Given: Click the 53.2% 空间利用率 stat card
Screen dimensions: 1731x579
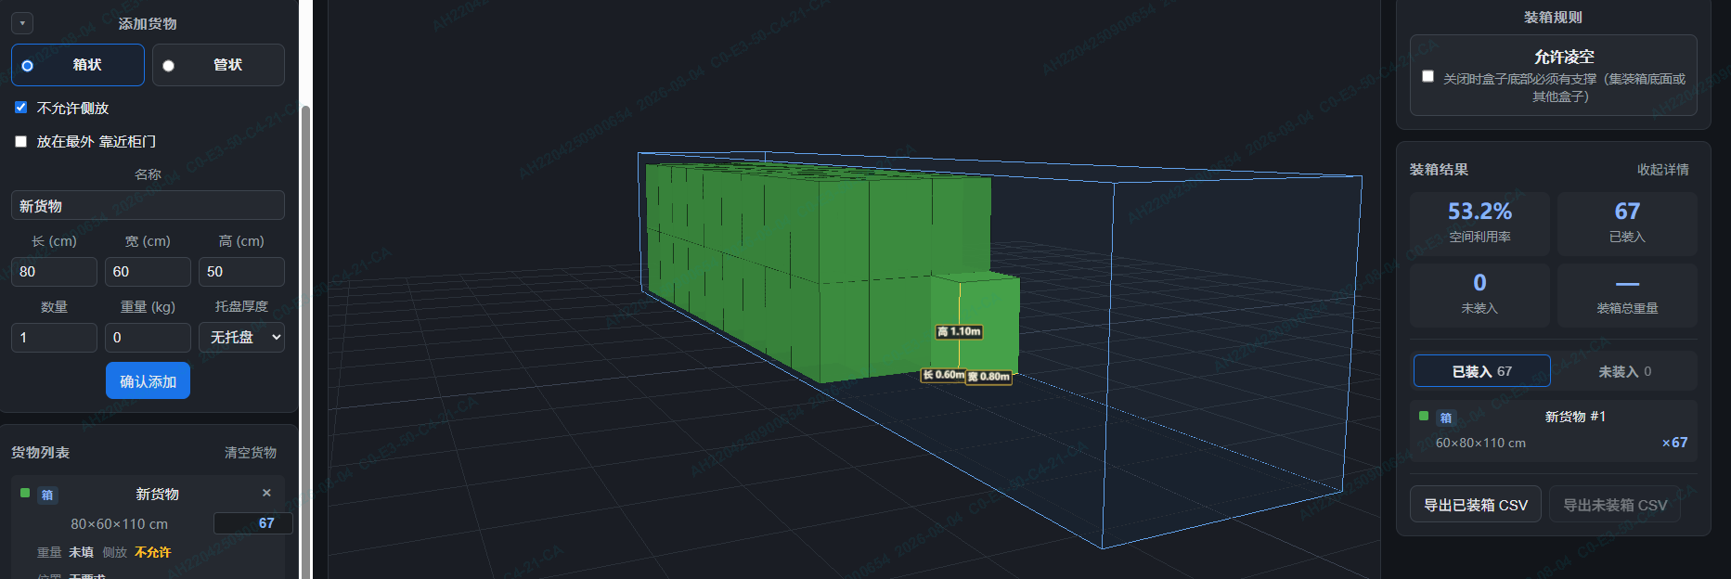Looking at the screenshot, I should click(1479, 224).
